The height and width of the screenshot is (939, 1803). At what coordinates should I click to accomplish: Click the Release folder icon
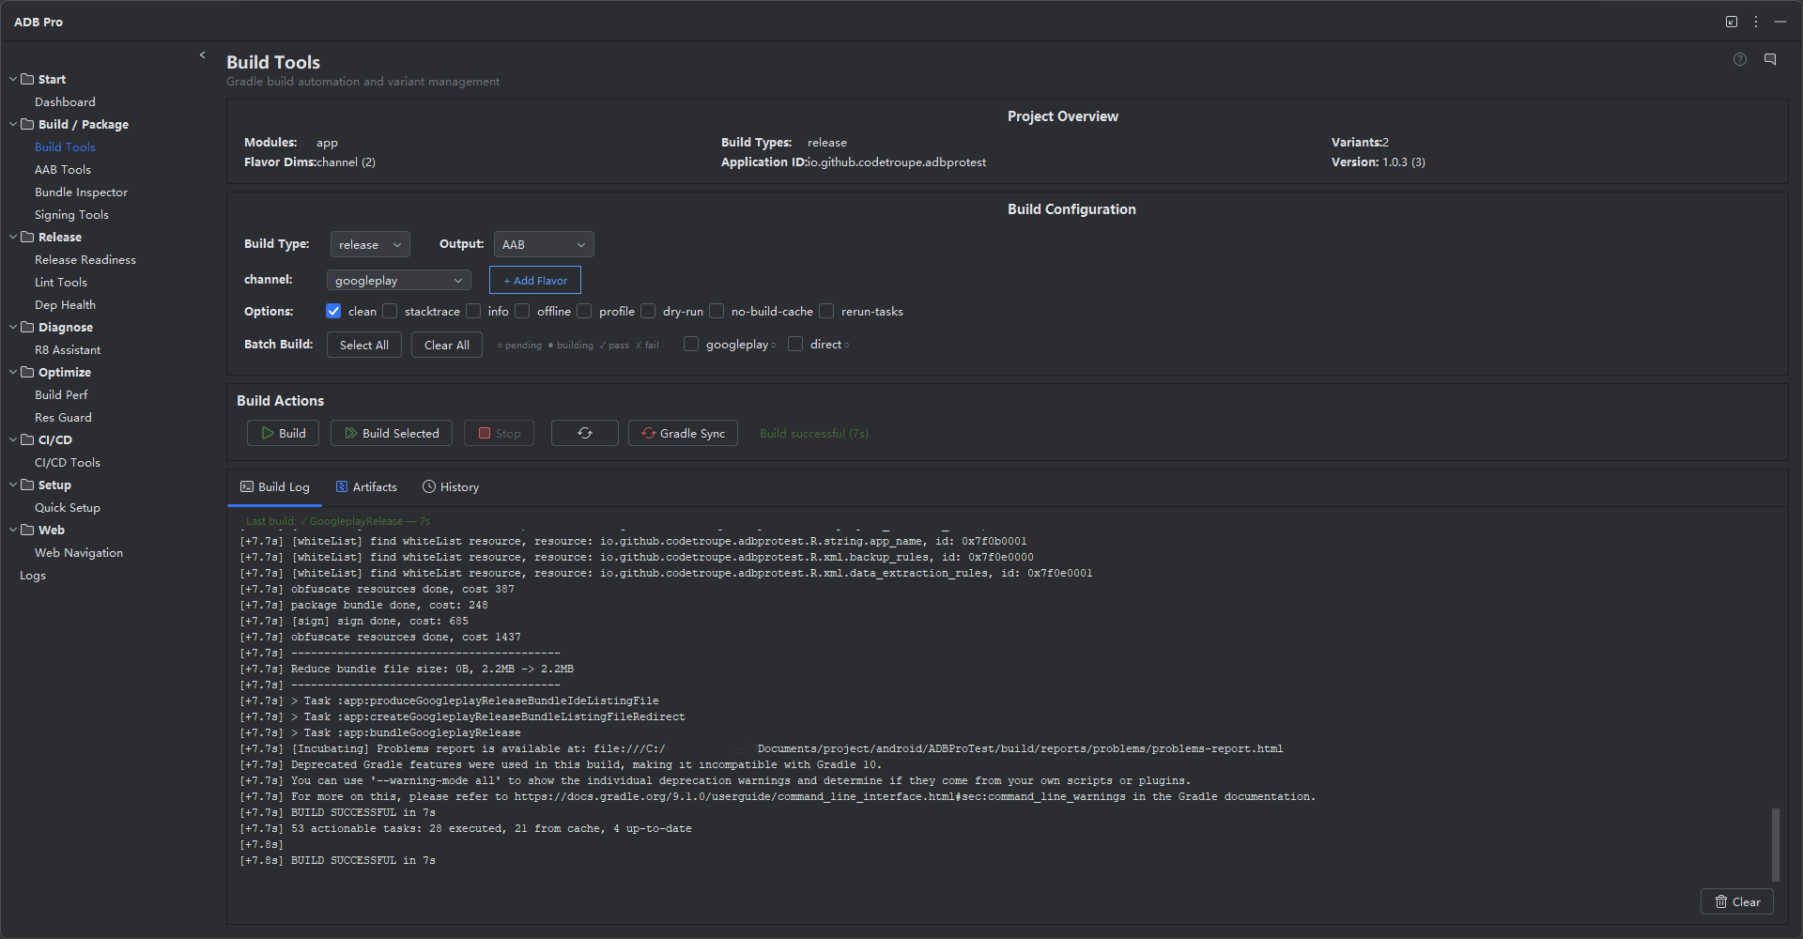tap(27, 237)
